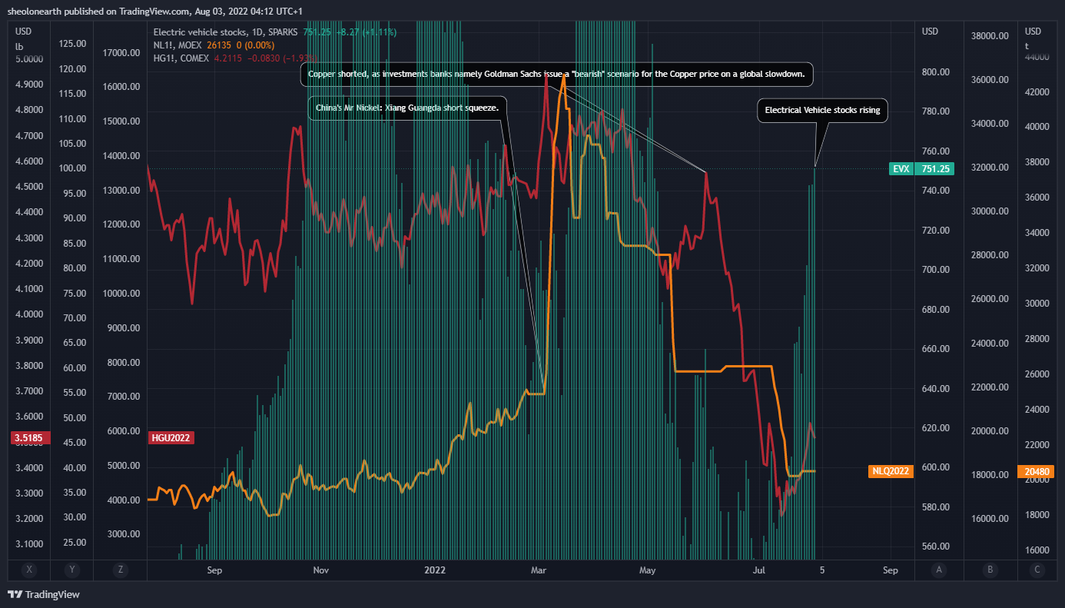Click the red 3.5185 price label
This screenshot has height=608, width=1065.
[x=31, y=438]
